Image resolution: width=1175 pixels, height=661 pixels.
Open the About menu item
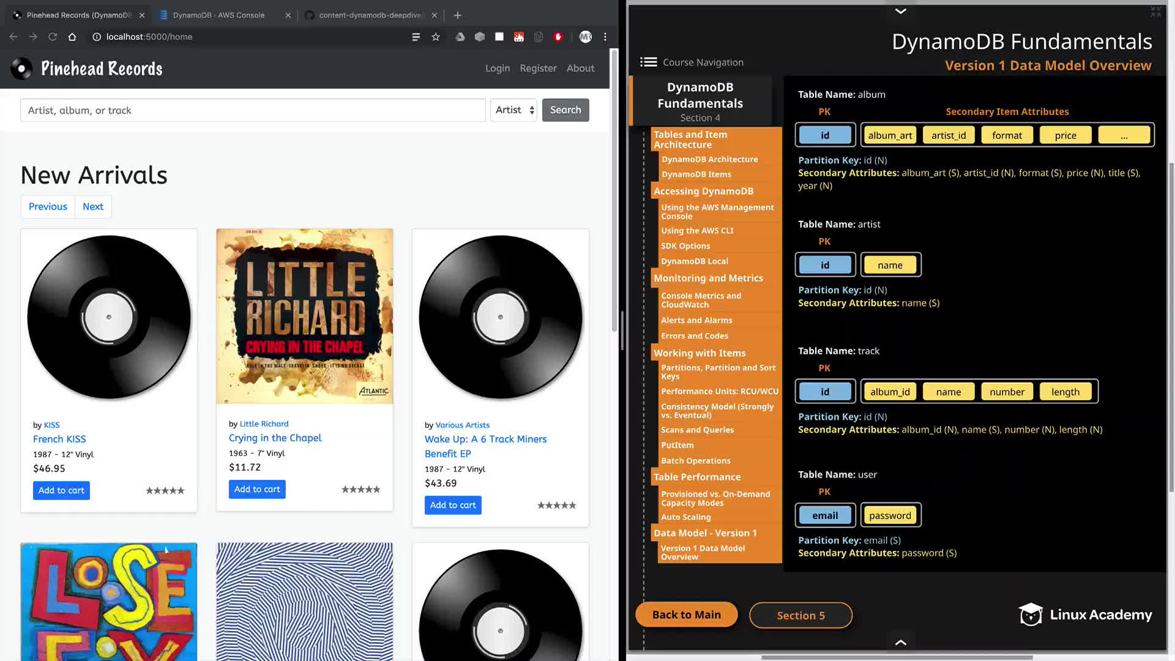(580, 68)
